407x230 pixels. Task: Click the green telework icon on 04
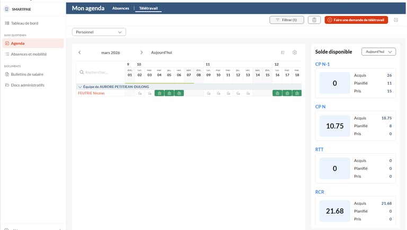160,93
